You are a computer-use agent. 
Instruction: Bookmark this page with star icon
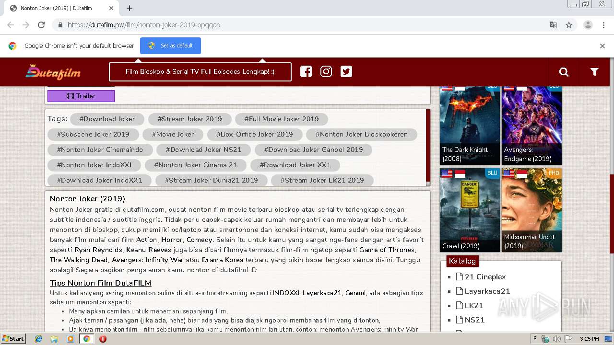click(x=569, y=25)
